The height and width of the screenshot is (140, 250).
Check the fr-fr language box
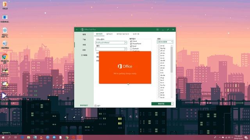(159, 73)
